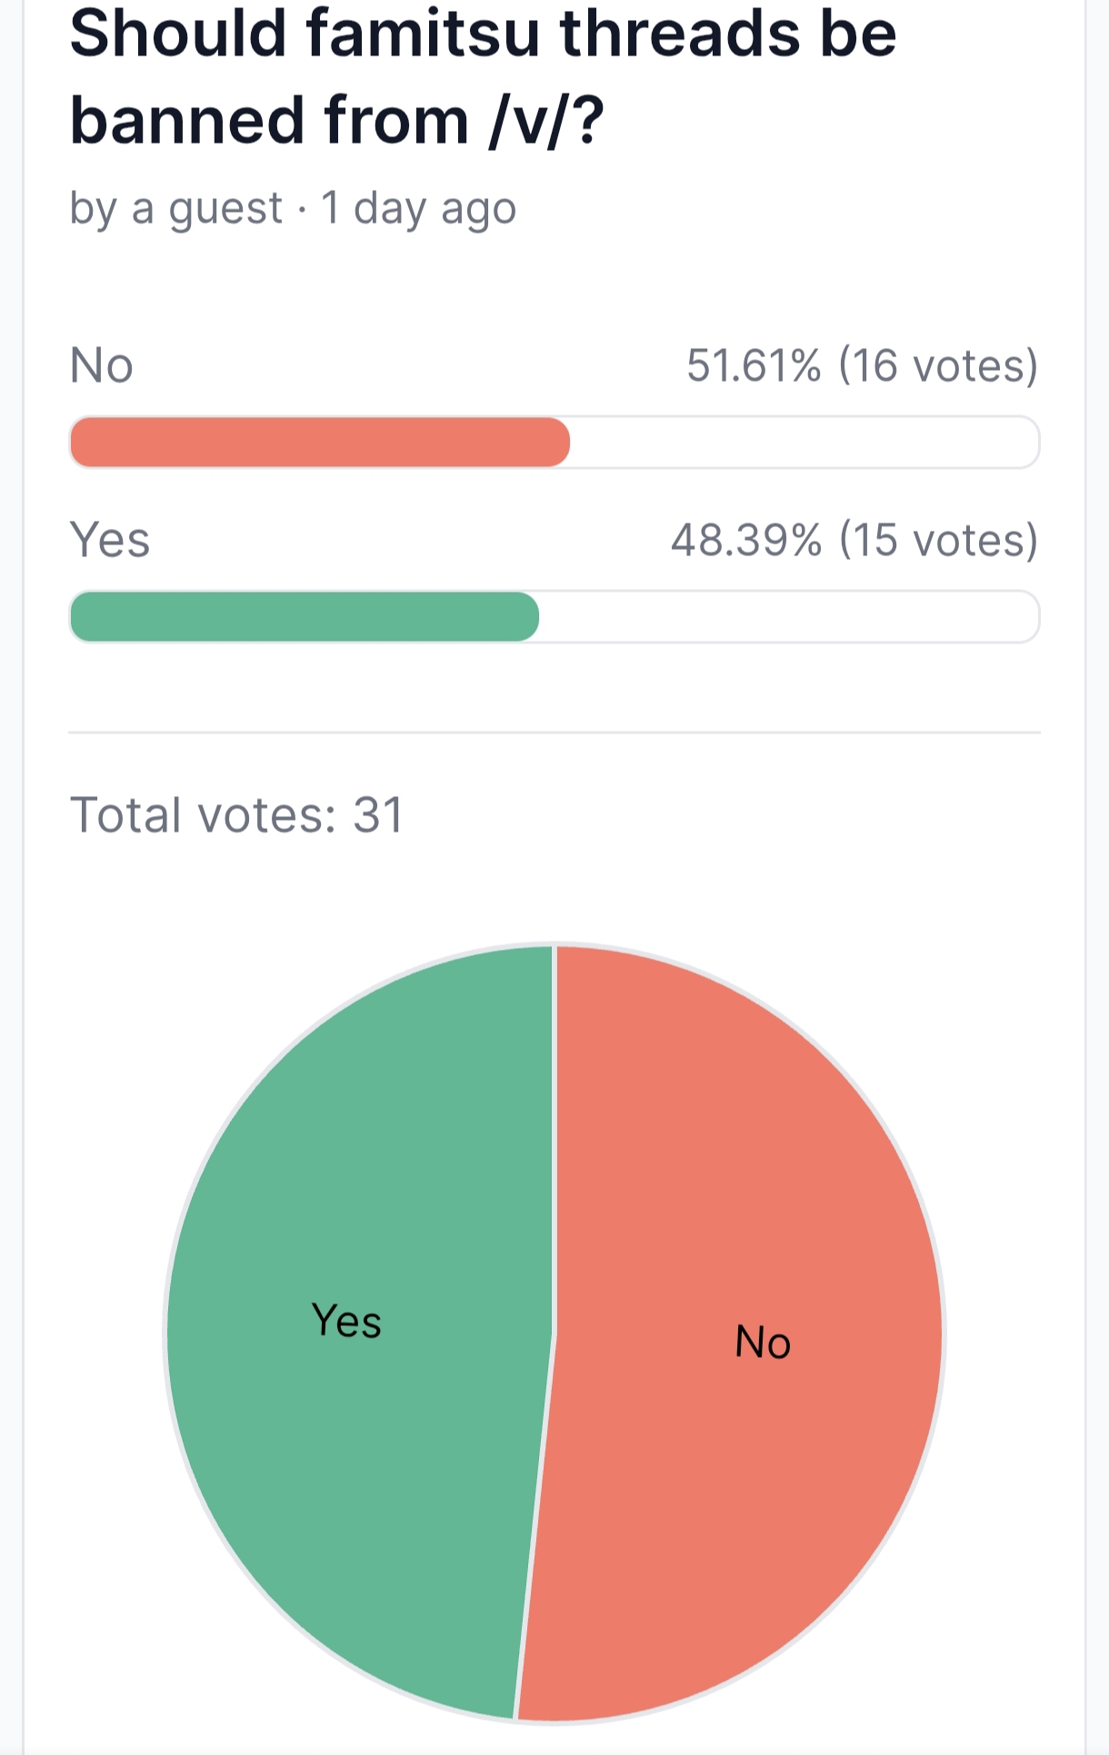Click the '1 day ago' timestamp

click(x=418, y=209)
